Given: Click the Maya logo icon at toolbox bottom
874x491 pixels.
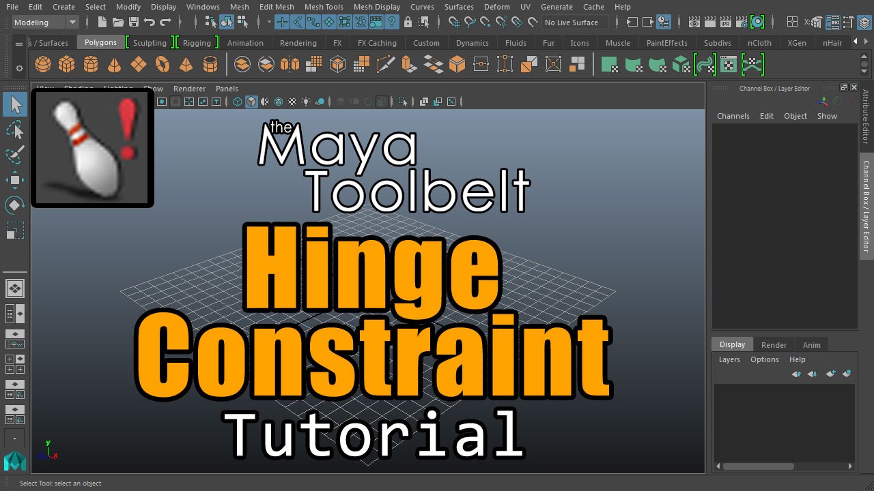Looking at the screenshot, I should click(x=15, y=461).
